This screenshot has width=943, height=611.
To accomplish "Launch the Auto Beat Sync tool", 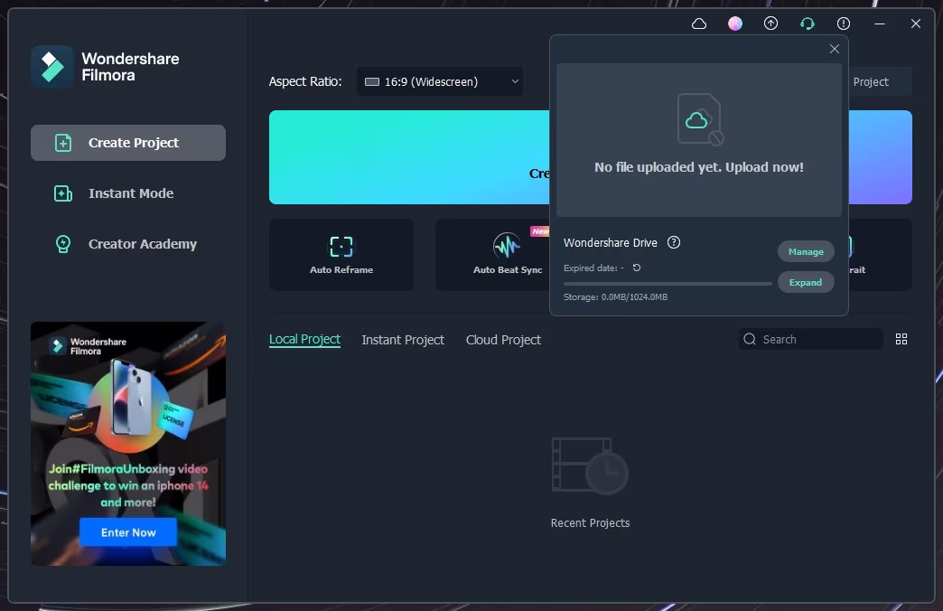I will [492, 255].
